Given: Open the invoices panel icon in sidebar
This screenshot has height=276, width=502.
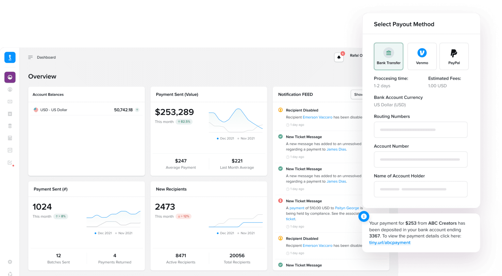Looking at the screenshot, I should click(x=10, y=114).
